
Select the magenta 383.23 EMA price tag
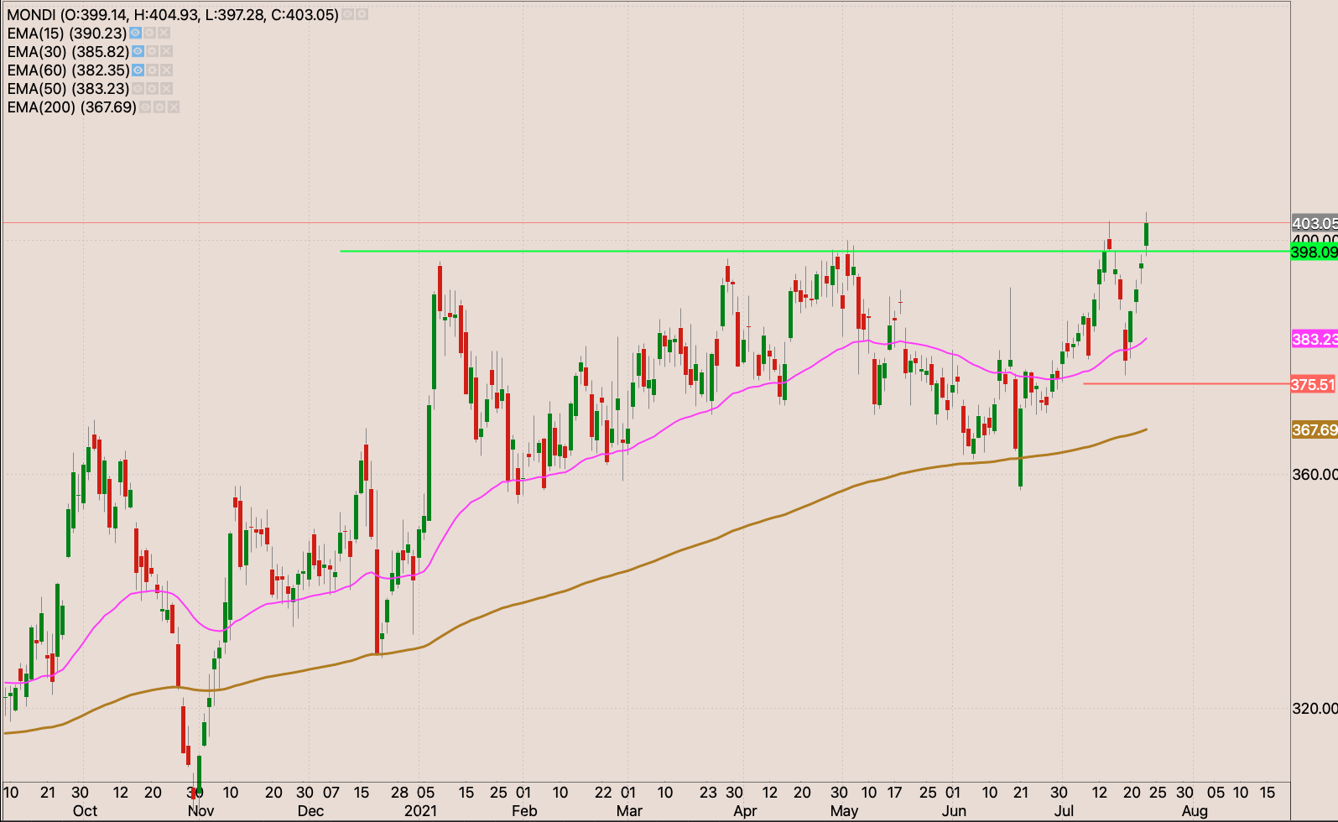click(1314, 339)
